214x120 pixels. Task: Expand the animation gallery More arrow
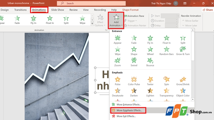point(92,24)
